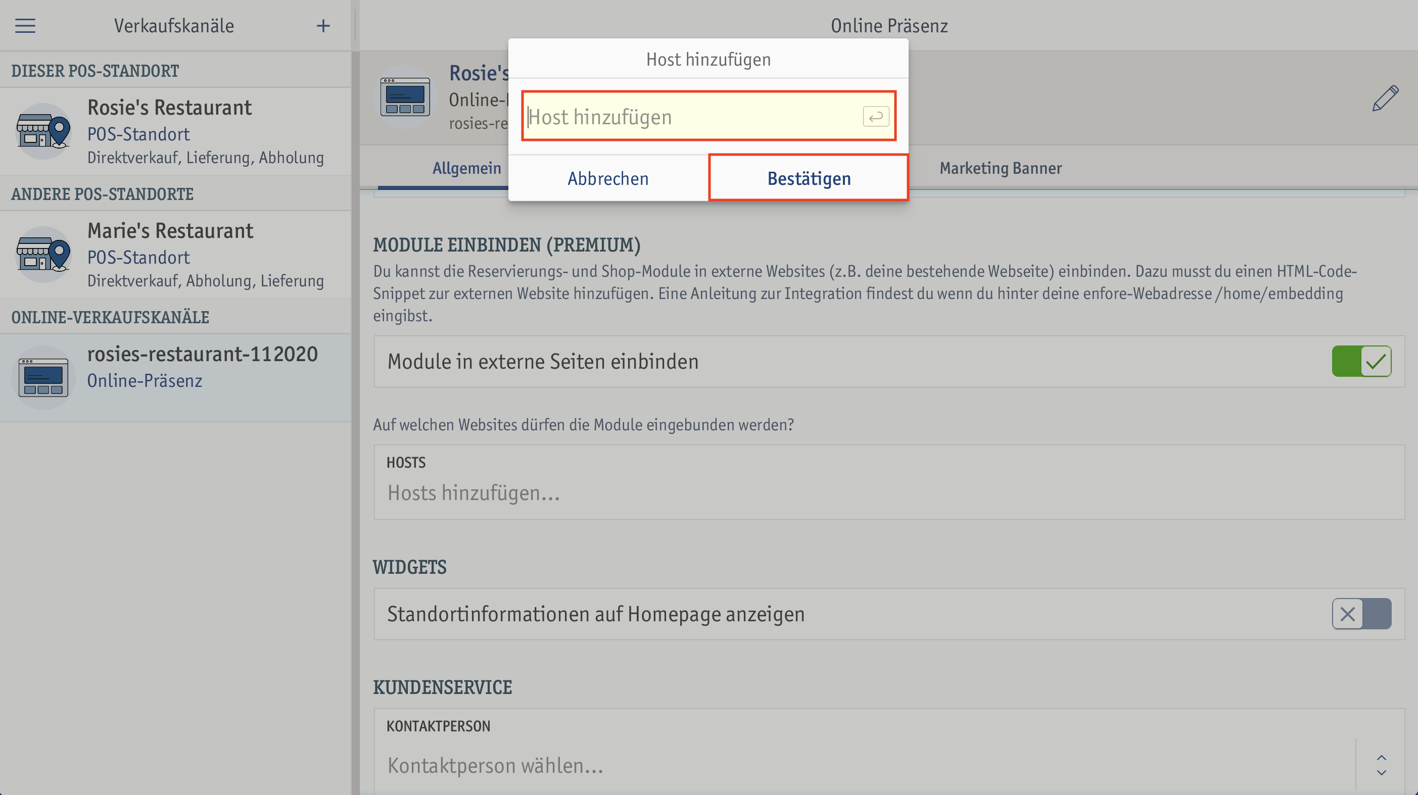
Task: Click the 'Kontaktperson wählen...' field
Action: tap(864, 765)
